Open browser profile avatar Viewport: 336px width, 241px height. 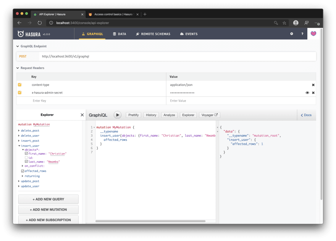click(296, 23)
